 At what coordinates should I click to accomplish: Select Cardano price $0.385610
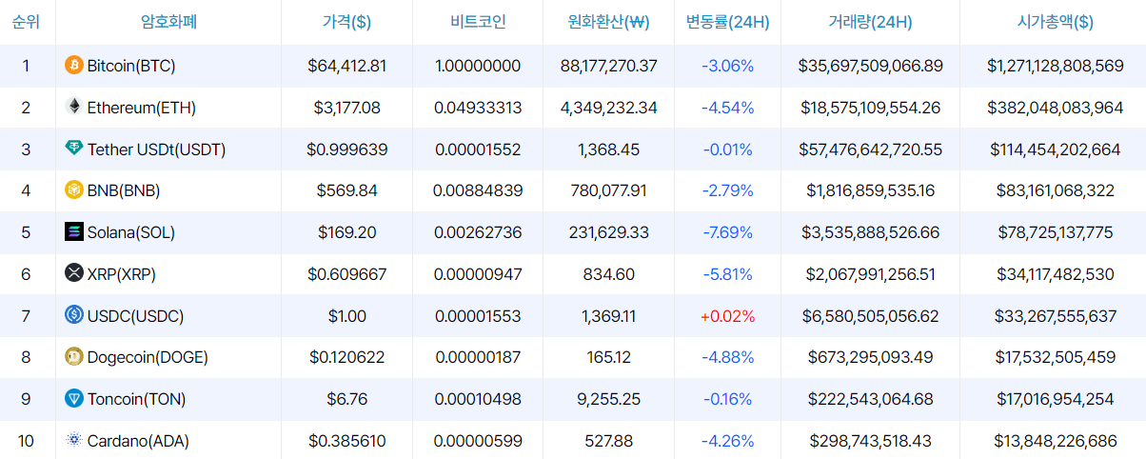347,441
